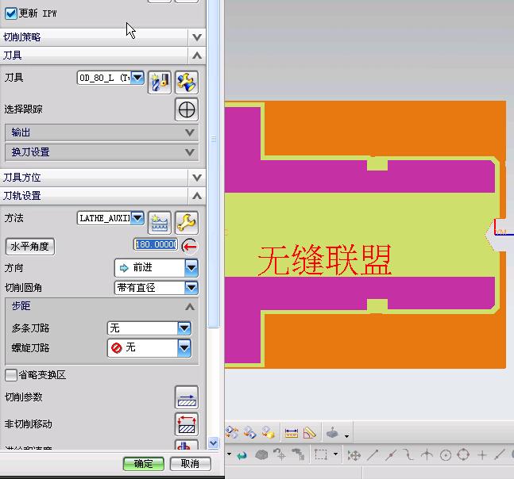Click the quadrant point snap icon
Viewport: 514px width, 479px height.
[463, 455]
